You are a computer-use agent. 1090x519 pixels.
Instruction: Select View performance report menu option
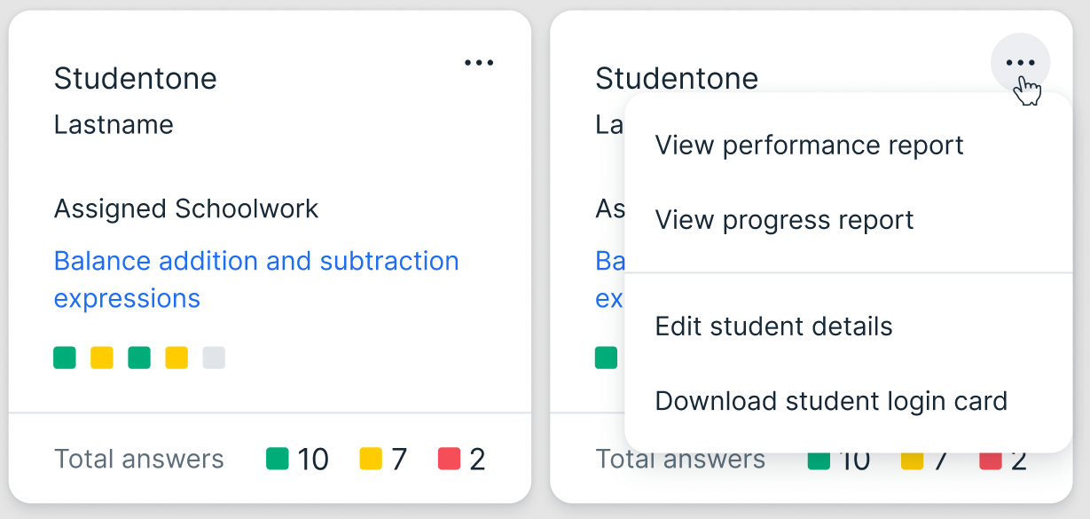click(809, 145)
